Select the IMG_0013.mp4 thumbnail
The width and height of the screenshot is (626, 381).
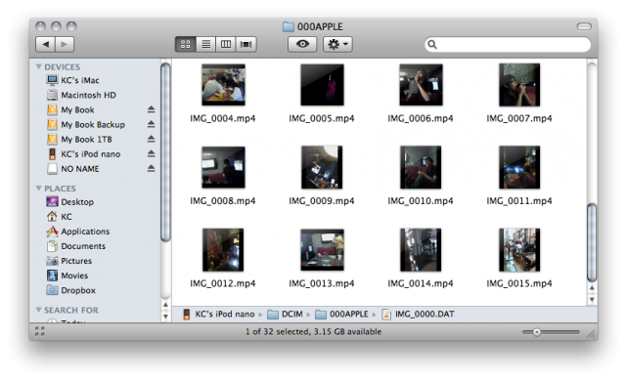tap(322, 250)
